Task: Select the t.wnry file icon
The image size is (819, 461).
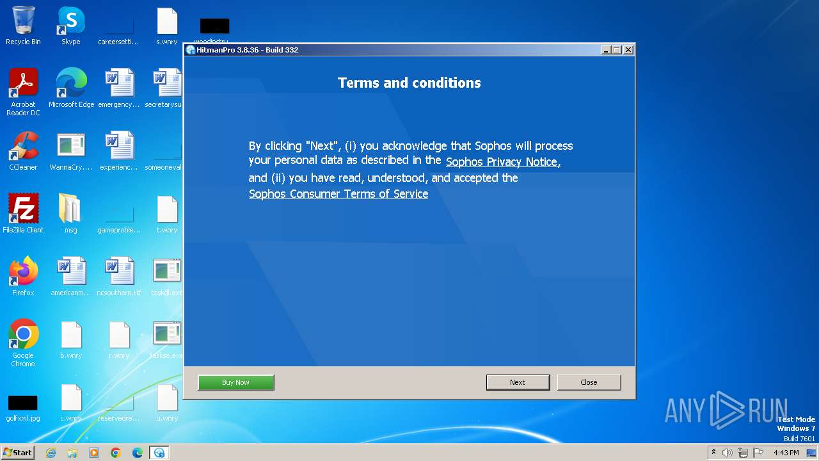Action: pos(167,214)
